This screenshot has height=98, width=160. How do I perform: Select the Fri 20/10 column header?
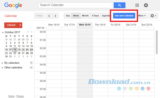(x=115, y=25)
